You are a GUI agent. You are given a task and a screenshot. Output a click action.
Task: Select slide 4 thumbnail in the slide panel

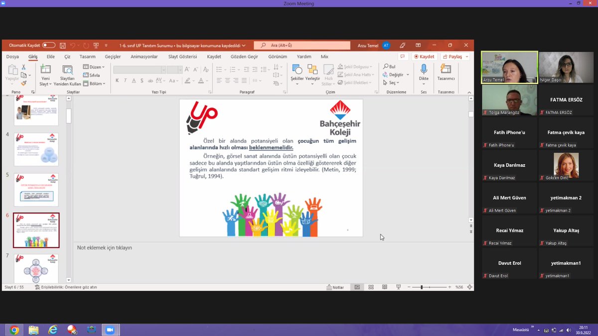(36, 149)
